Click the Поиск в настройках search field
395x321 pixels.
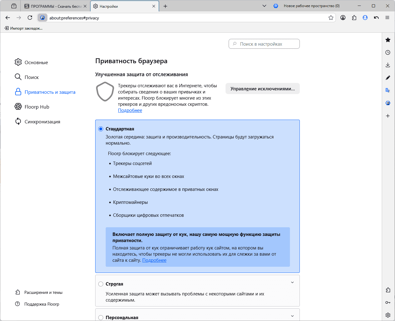[264, 44]
